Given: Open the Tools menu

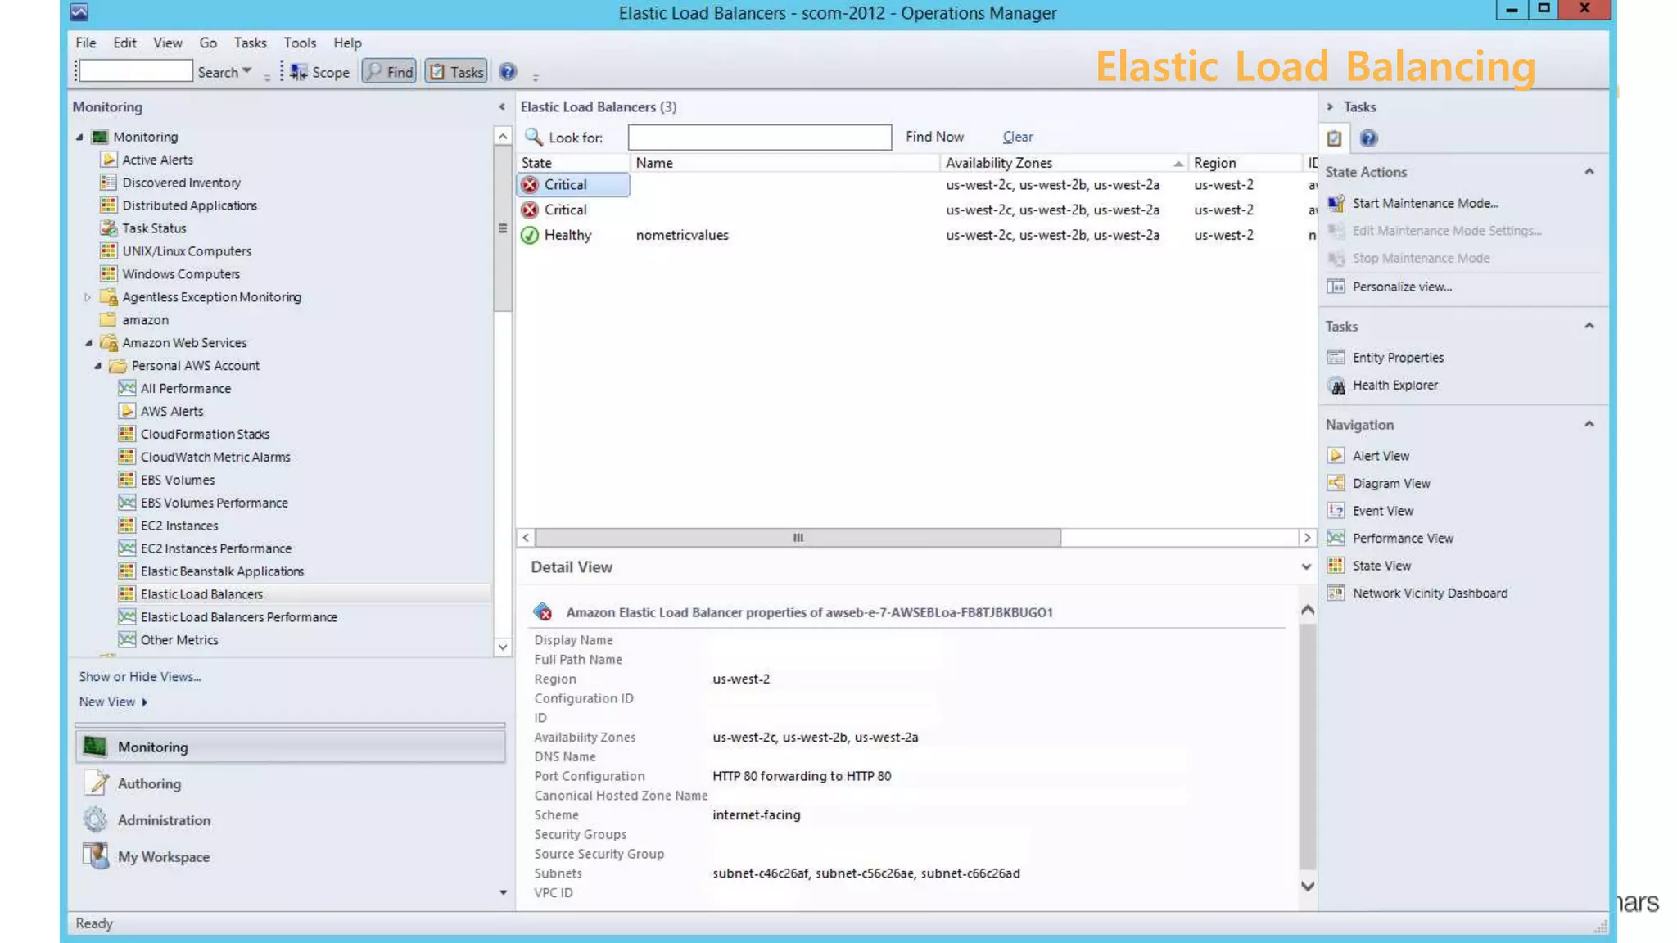Looking at the screenshot, I should (x=300, y=43).
